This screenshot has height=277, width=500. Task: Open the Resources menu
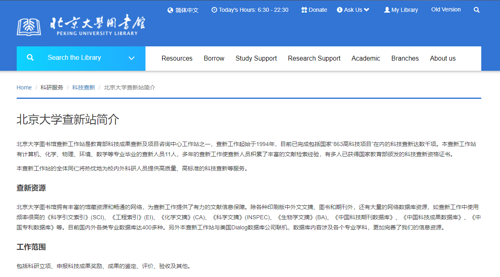pos(177,58)
